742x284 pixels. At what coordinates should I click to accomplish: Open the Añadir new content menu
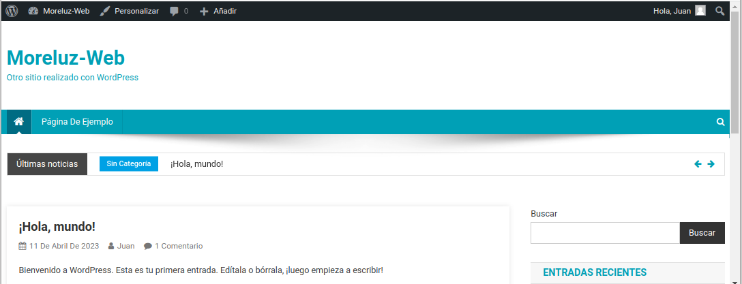(218, 11)
